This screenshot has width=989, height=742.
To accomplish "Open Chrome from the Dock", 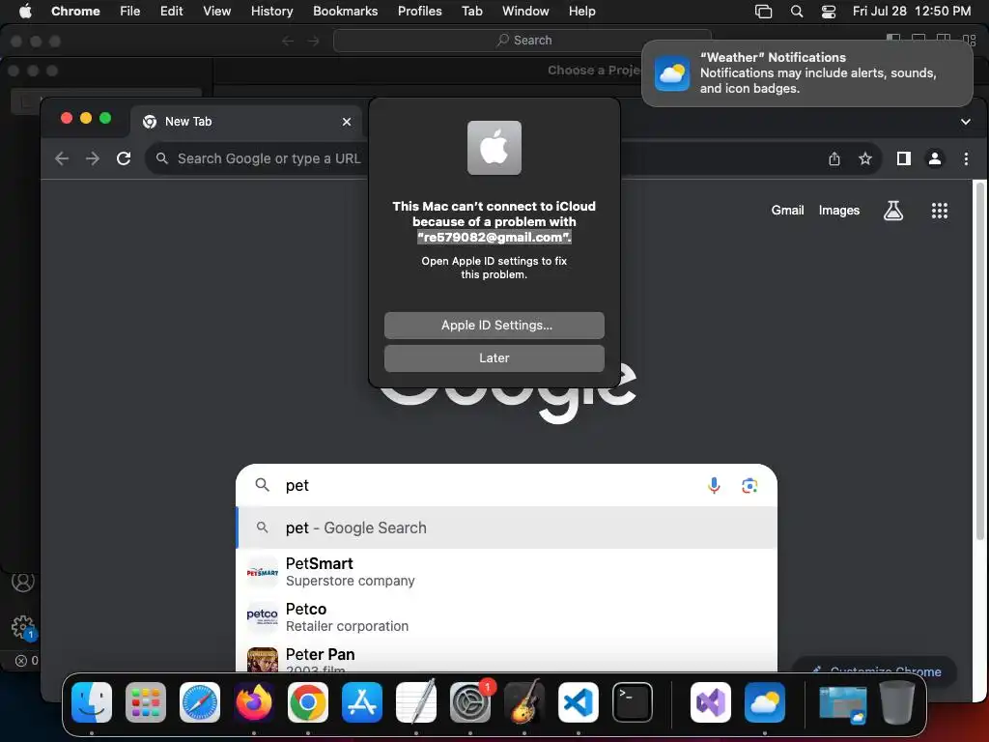I will coord(308,702).
